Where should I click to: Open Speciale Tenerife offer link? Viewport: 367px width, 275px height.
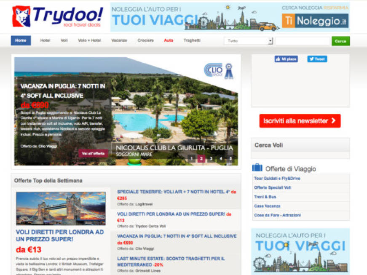[x=177, y=195]
